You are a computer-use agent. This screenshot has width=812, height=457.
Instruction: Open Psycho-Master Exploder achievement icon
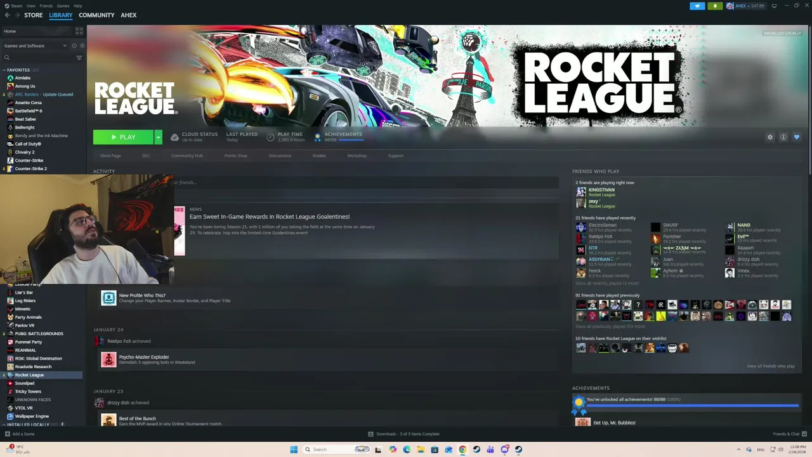108,359
